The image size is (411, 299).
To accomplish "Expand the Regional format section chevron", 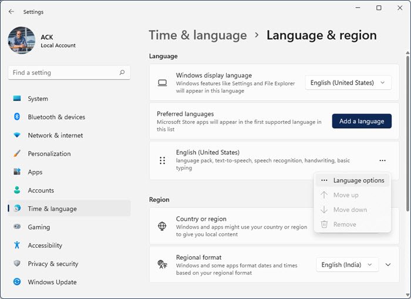I will tap(388, 265).
